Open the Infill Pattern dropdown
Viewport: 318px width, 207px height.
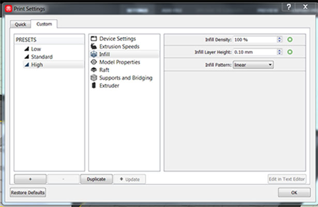[253, 65]
